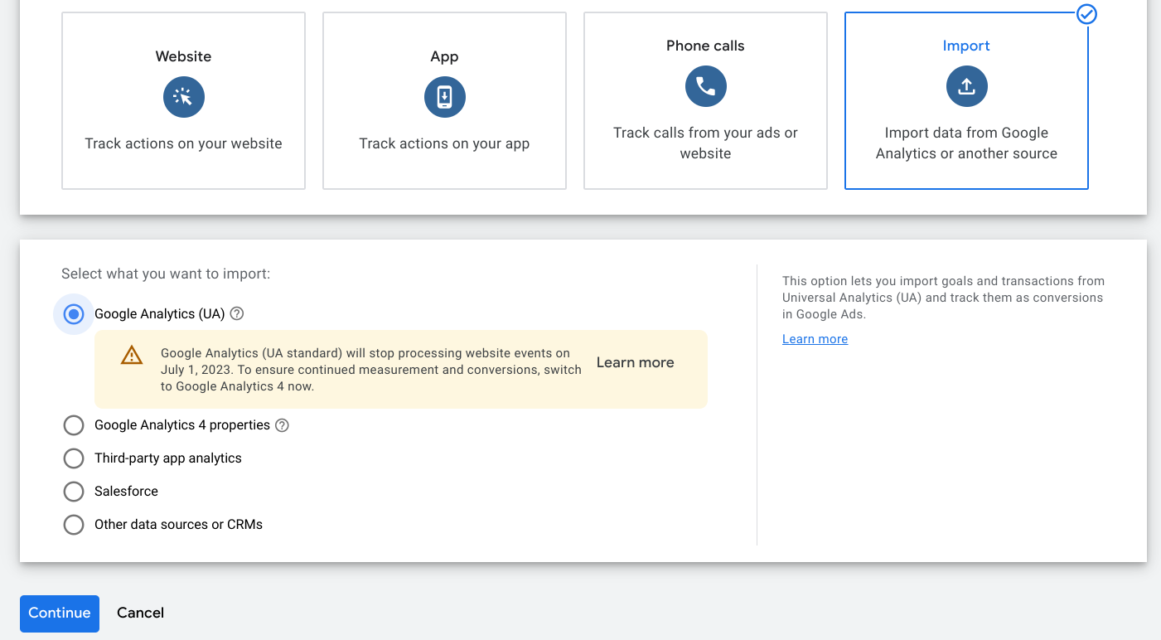Click the Website cursor icon
Image resolution: width=1161 pixels, height=640 pixels.
(x=183, y=97)
